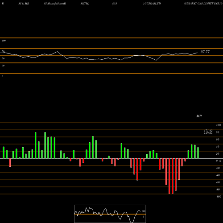
Task: Click the "80" label on MR axis
Action: pos(218,132)
